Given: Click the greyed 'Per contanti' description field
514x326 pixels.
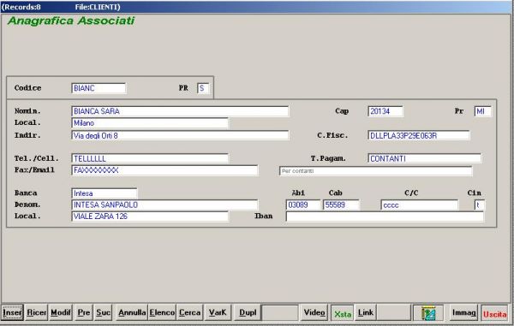Looking at the screenshot, I should coord(376,171).
